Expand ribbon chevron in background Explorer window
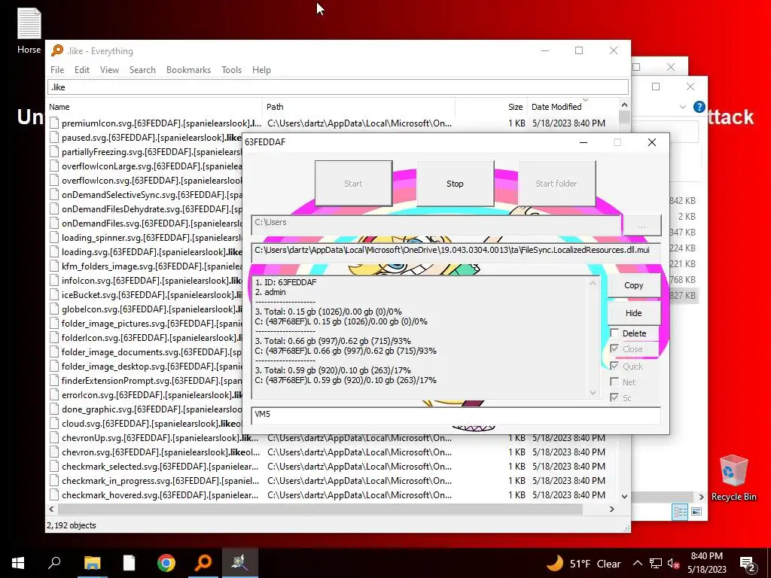771x578 pixels. tap(682, 107)
